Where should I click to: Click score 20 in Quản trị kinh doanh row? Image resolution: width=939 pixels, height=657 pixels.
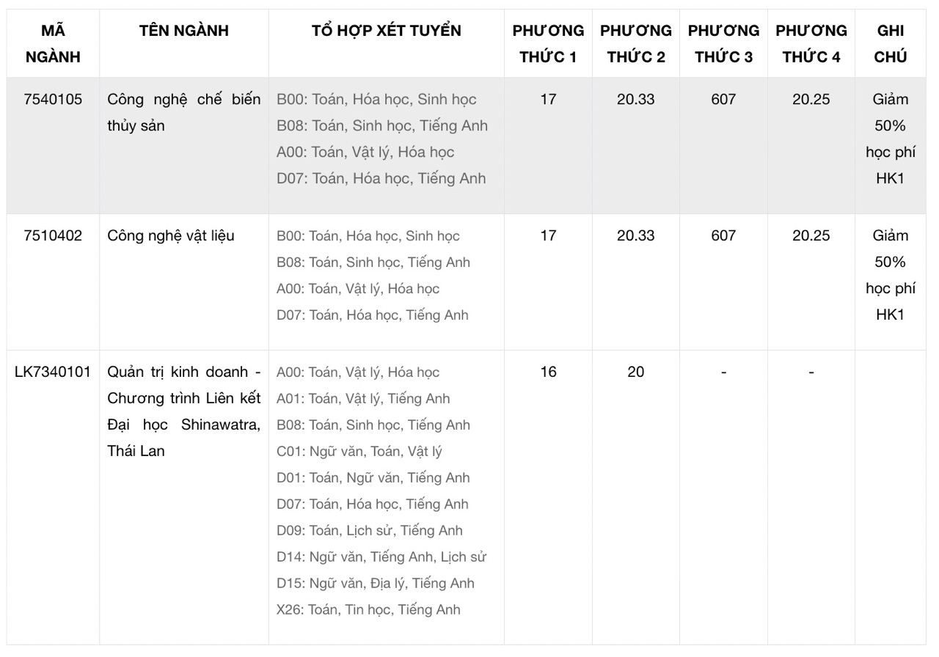[636, 372]
